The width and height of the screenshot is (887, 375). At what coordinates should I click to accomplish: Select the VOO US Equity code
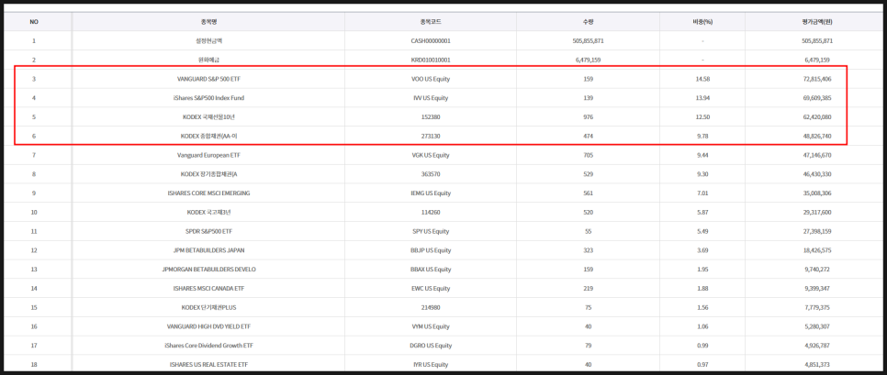click(x=431, y=79)
